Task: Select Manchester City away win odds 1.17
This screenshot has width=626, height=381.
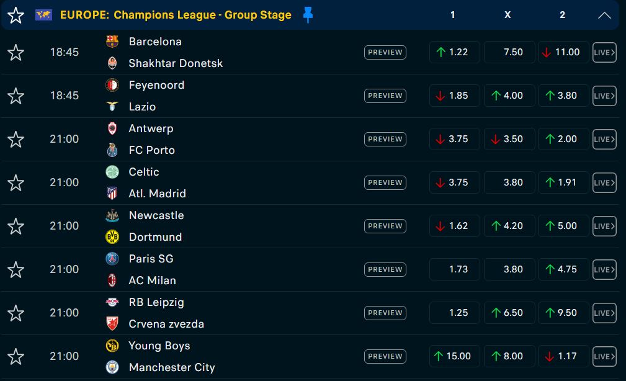Action: [x=563, y=356]
